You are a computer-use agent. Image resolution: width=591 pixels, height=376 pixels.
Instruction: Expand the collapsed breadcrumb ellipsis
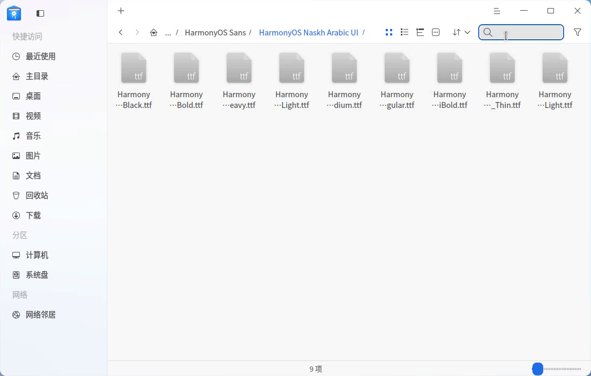point(168,33)
